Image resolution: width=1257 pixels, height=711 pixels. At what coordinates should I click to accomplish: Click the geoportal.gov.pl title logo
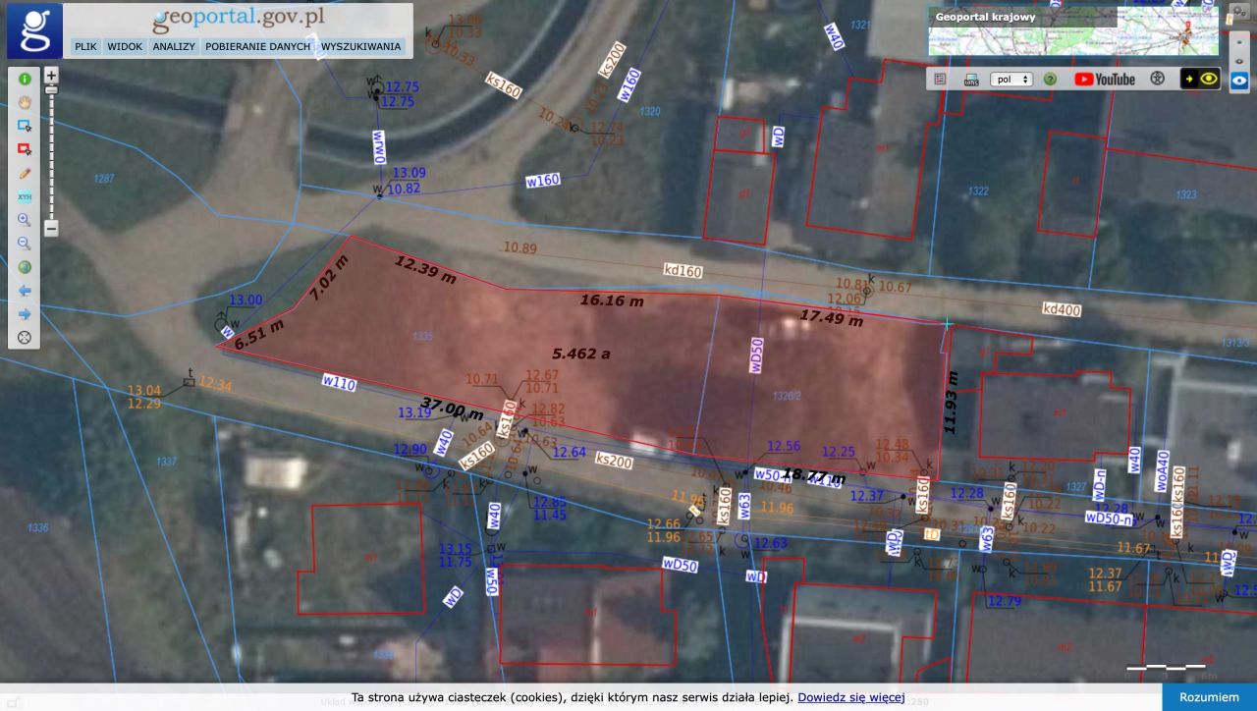click(239, 19)
